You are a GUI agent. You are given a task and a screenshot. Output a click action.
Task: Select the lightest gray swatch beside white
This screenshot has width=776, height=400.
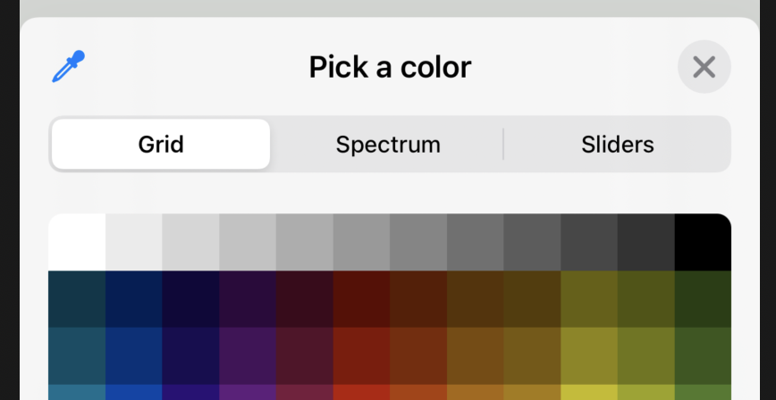click(x=134, y=242)
